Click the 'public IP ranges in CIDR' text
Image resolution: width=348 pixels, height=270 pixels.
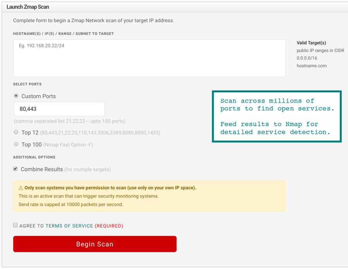pyautogui.click(x=321, y=51)
